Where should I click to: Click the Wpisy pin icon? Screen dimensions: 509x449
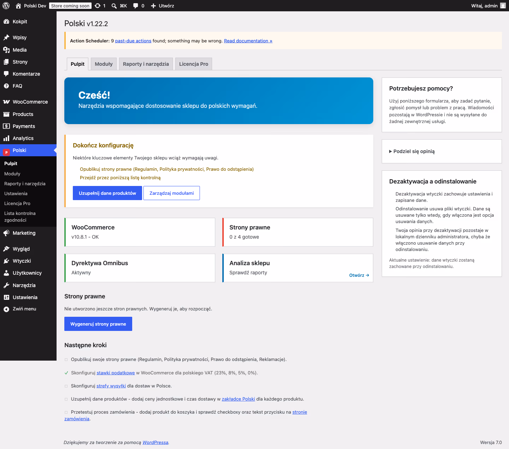click(x=6, y=37)
